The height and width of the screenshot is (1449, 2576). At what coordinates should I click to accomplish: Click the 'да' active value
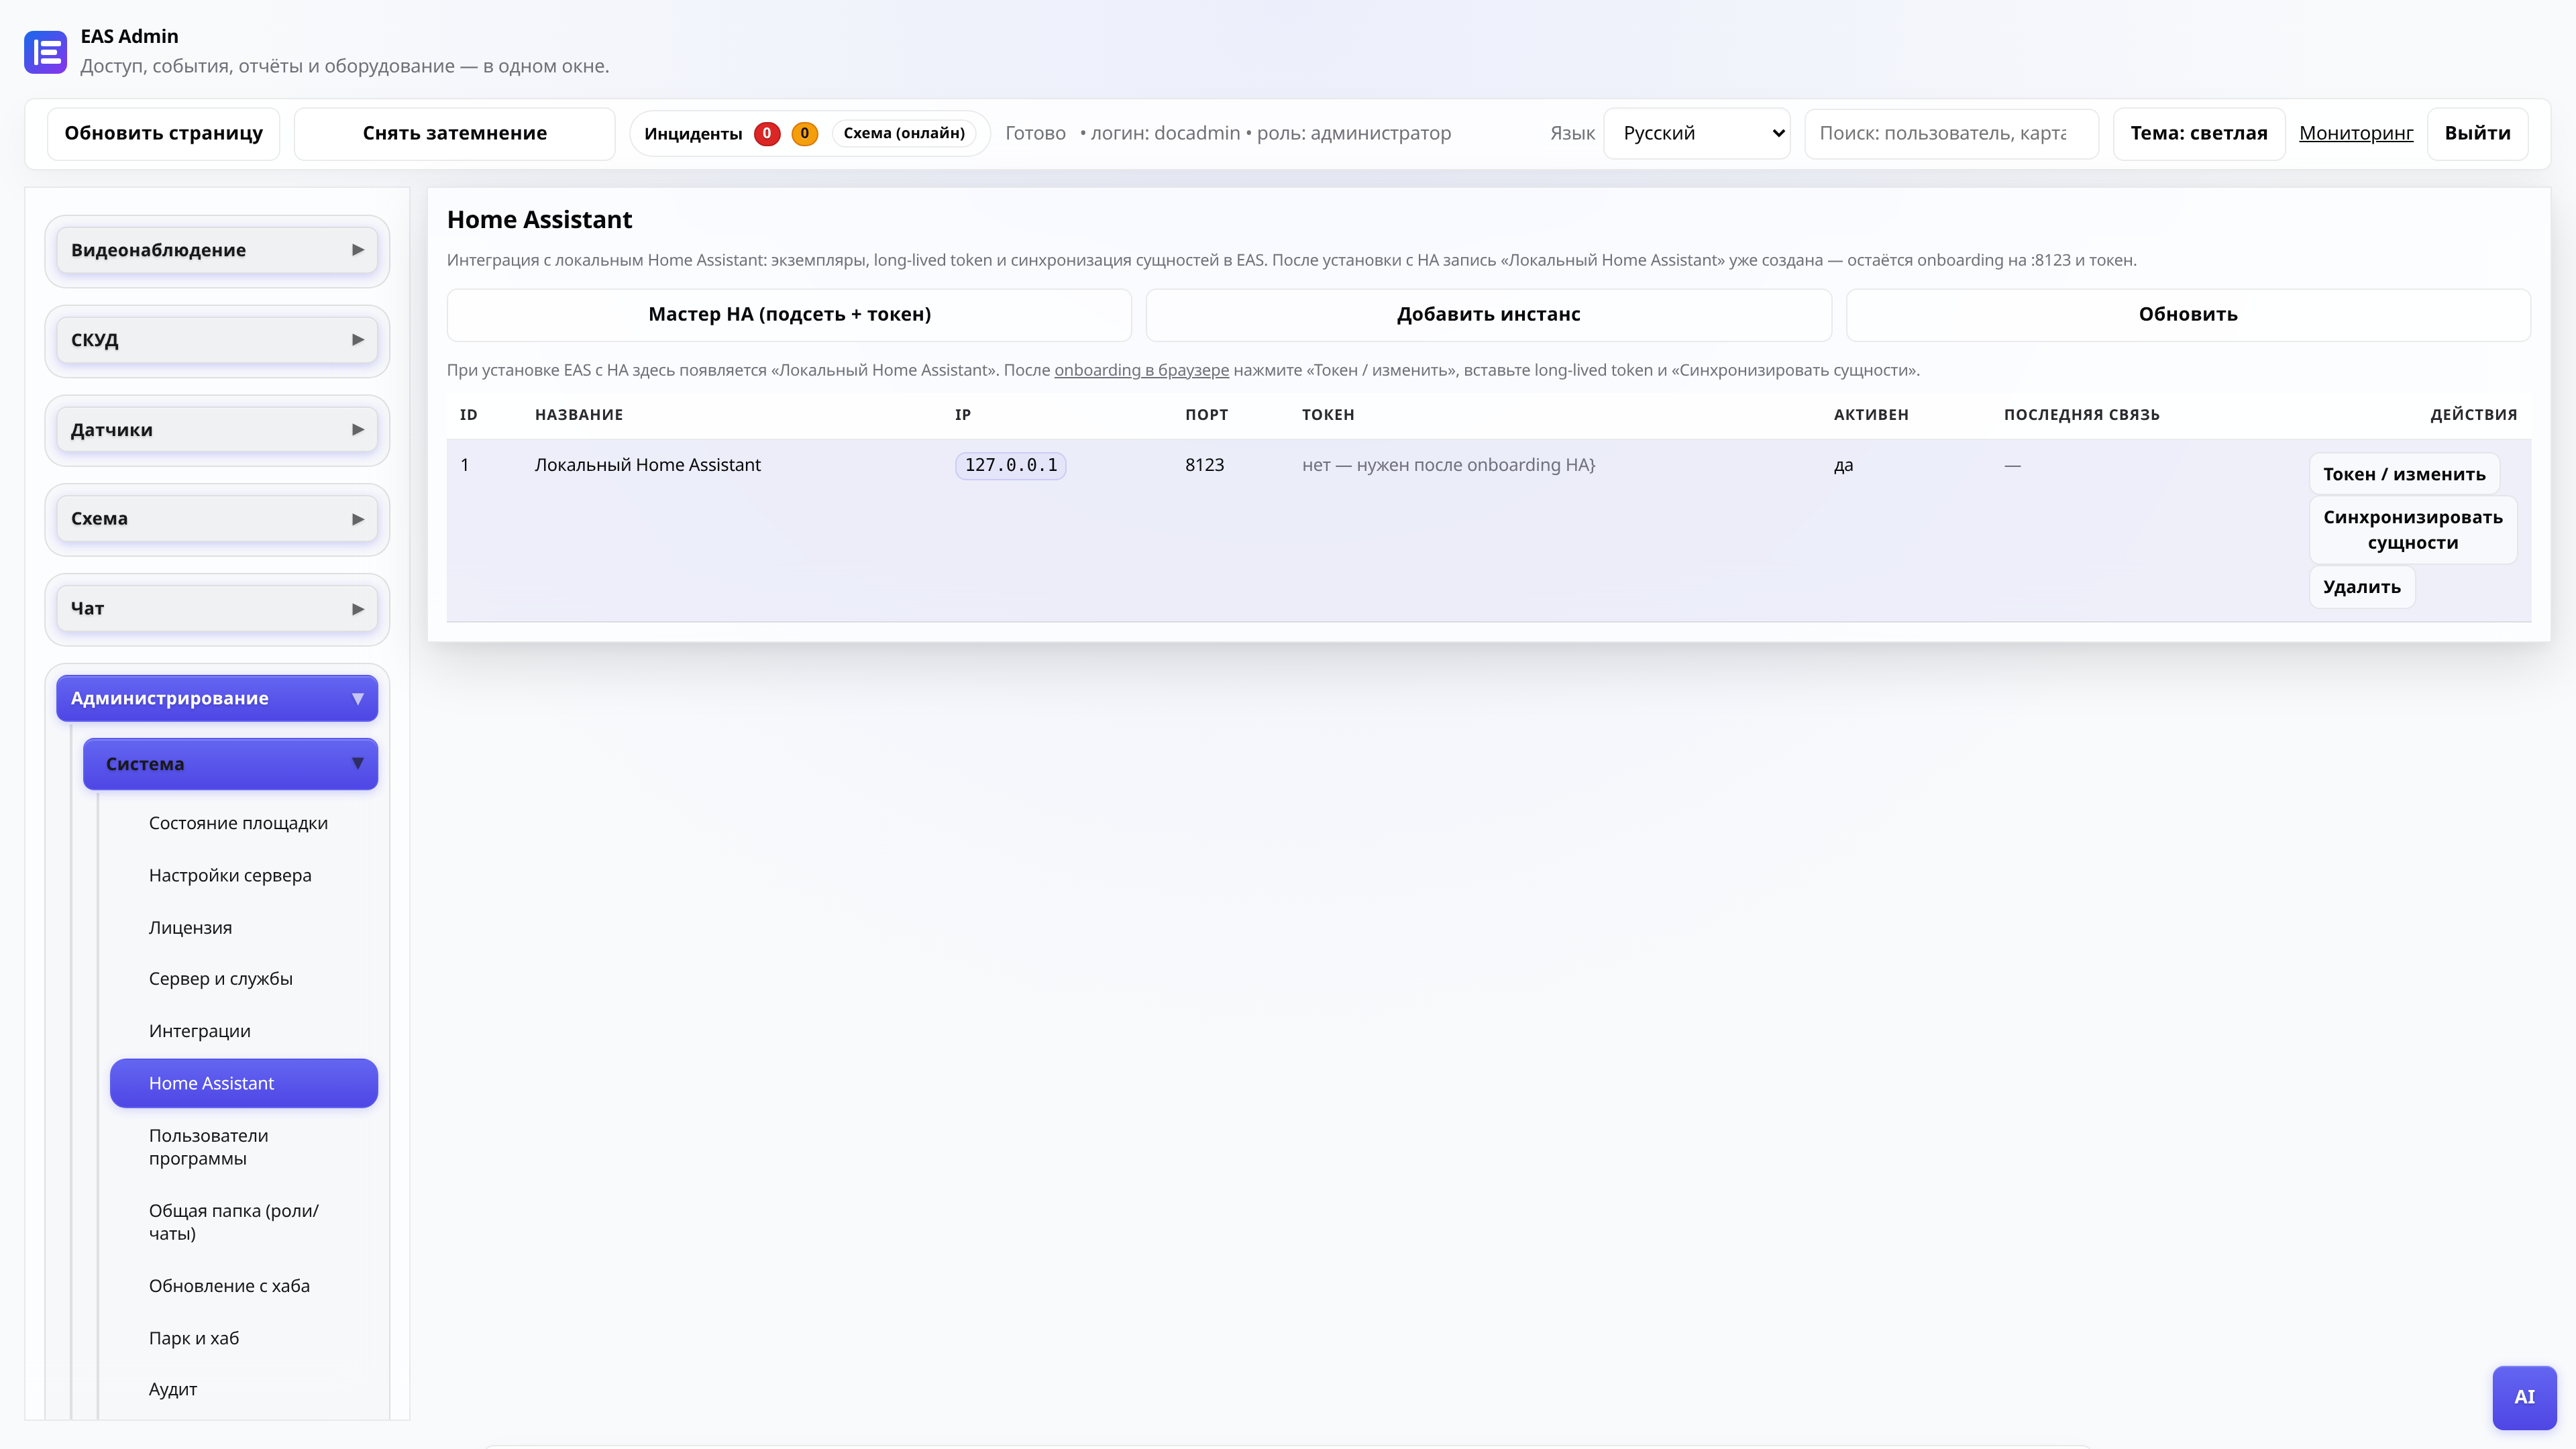coord(1843,465)
